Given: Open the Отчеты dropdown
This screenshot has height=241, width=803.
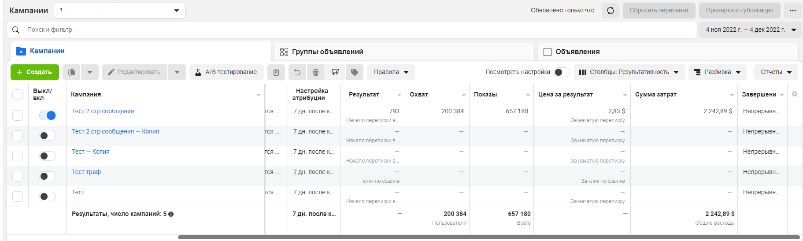Looking at the screenshot, I should pyautogui.click(x=776, y=72).
